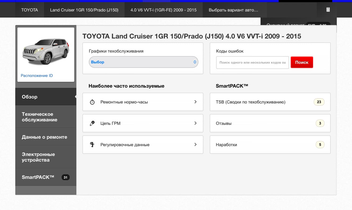The width and height of the screenshot is (352, 210).
Task: Open Данные о ремонте sidebar section
Action: click(x=46, y=137)
